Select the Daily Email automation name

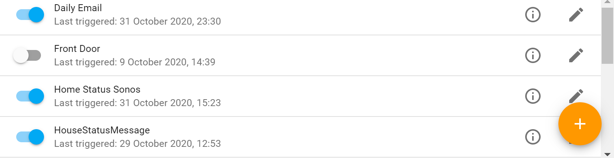tap(78, 8)
